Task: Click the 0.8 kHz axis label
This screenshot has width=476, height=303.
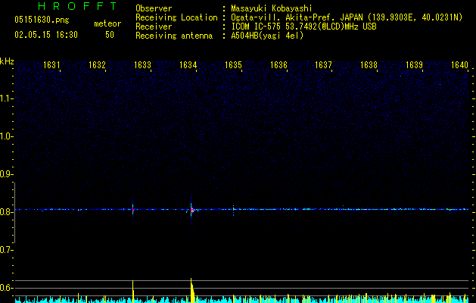Action: tap(6, 212)
